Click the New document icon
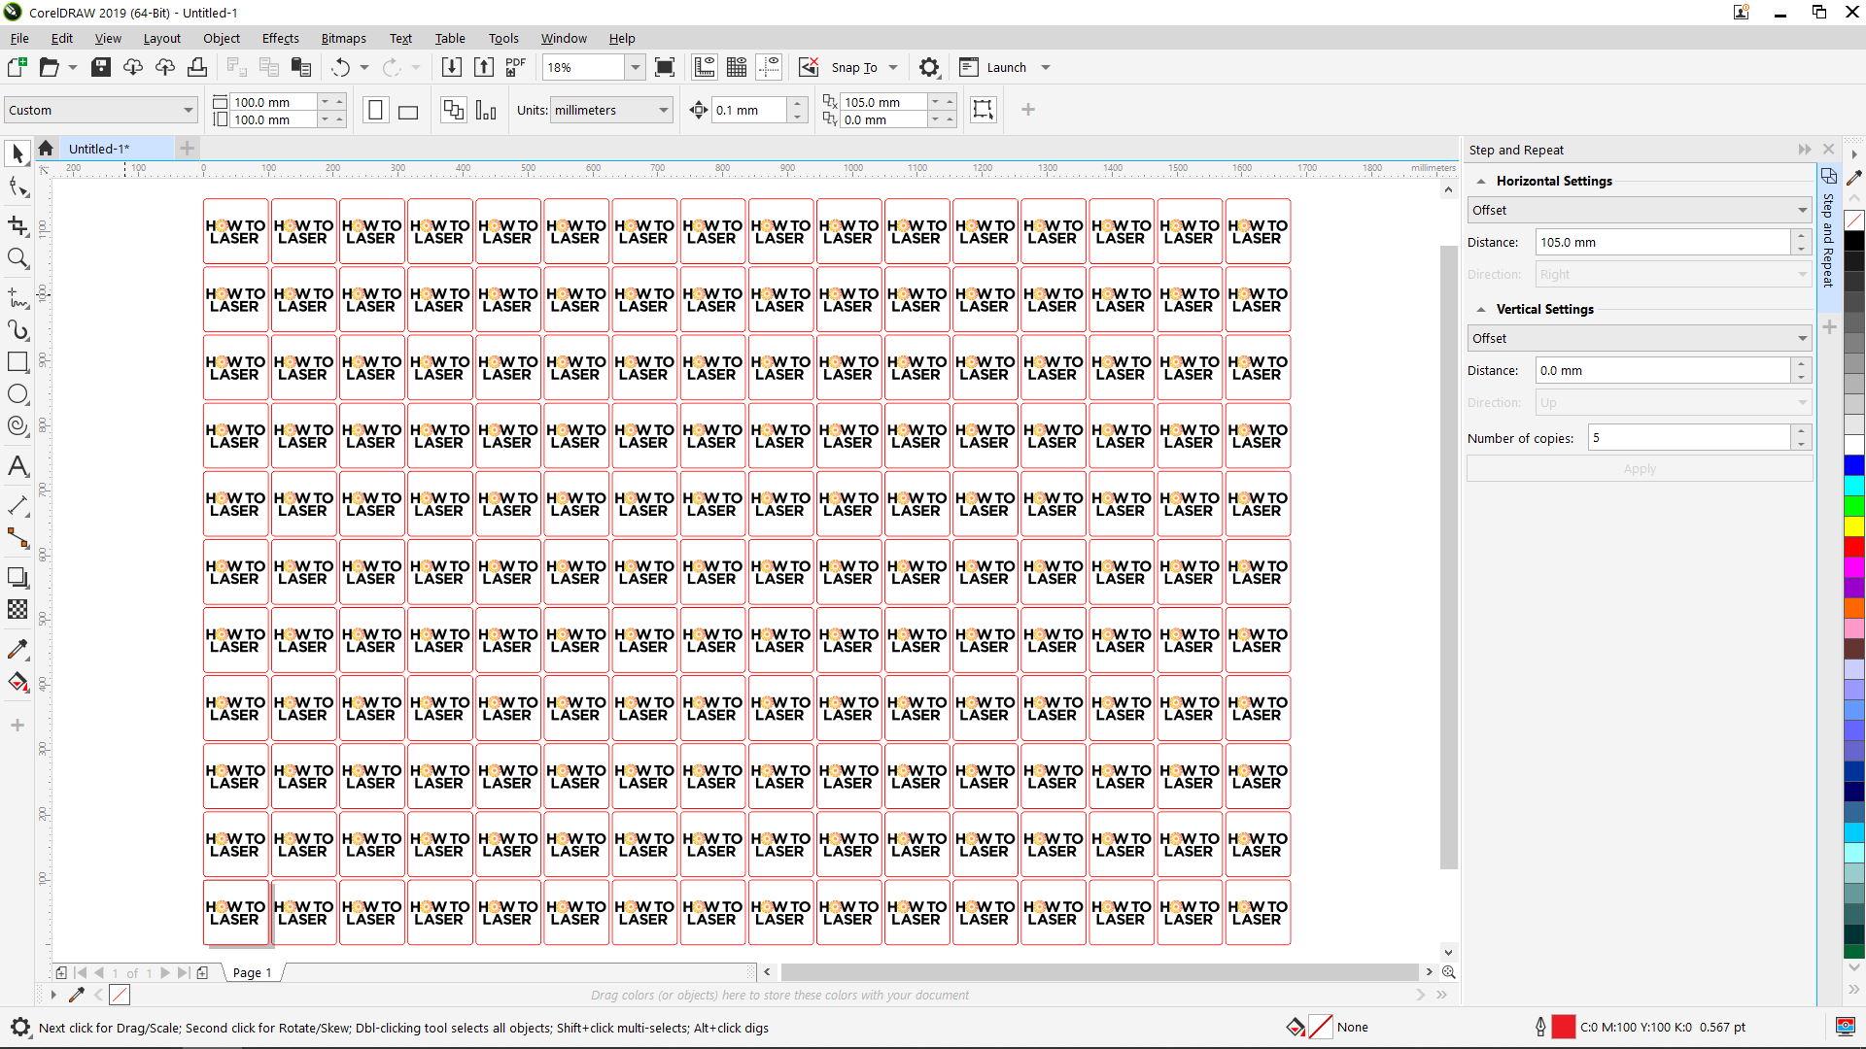Screen dimensions: 1866x1049 [x=17, y=67]
